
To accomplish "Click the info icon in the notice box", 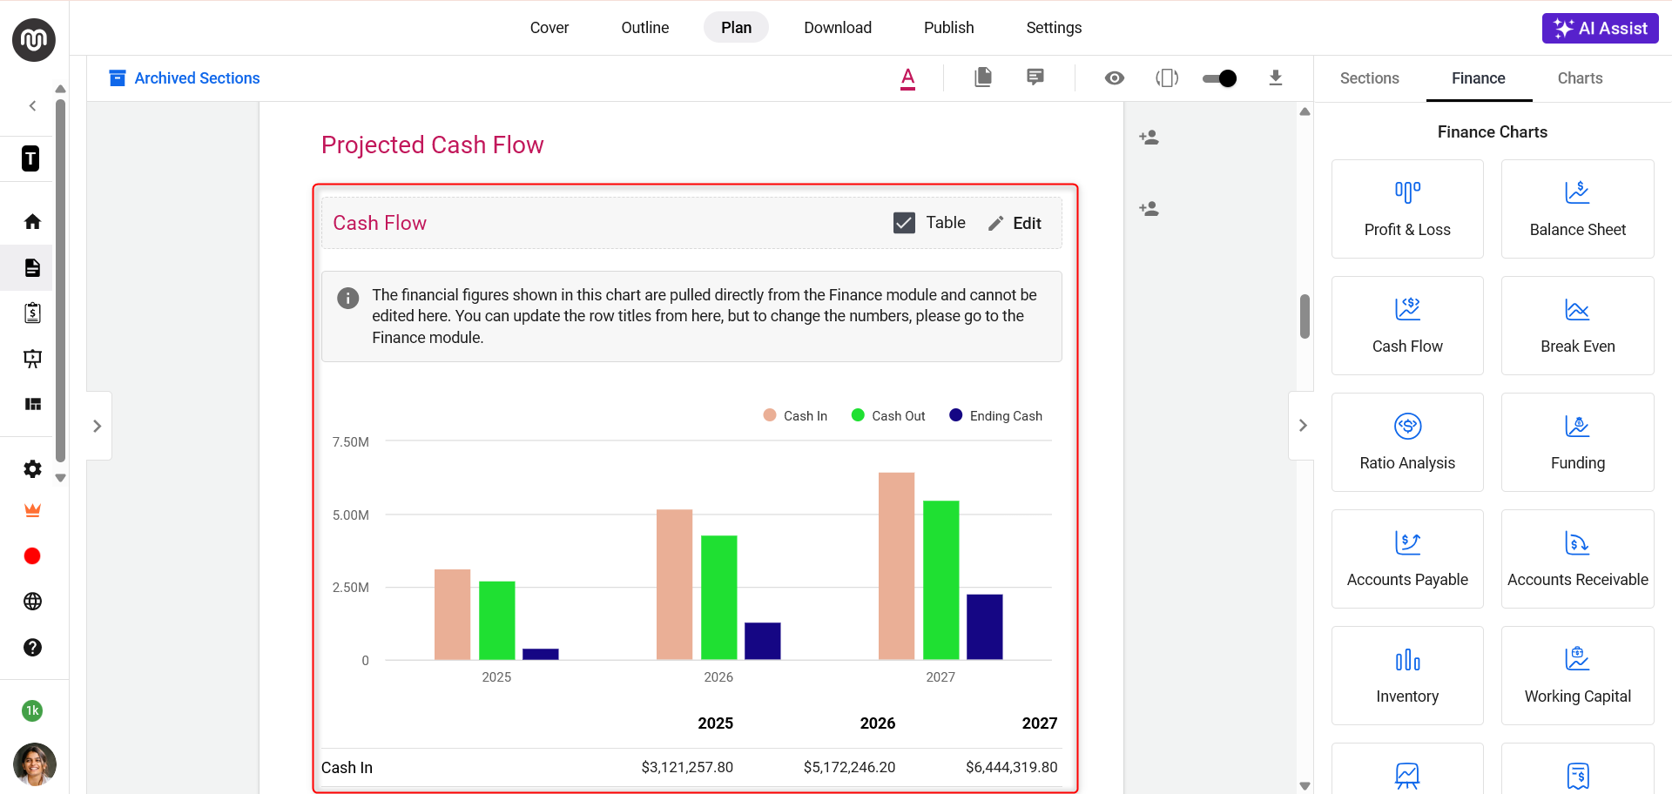I will 348,299.
